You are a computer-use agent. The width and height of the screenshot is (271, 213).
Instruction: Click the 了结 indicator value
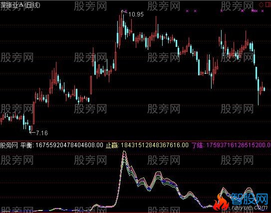[x=231, y=145]
